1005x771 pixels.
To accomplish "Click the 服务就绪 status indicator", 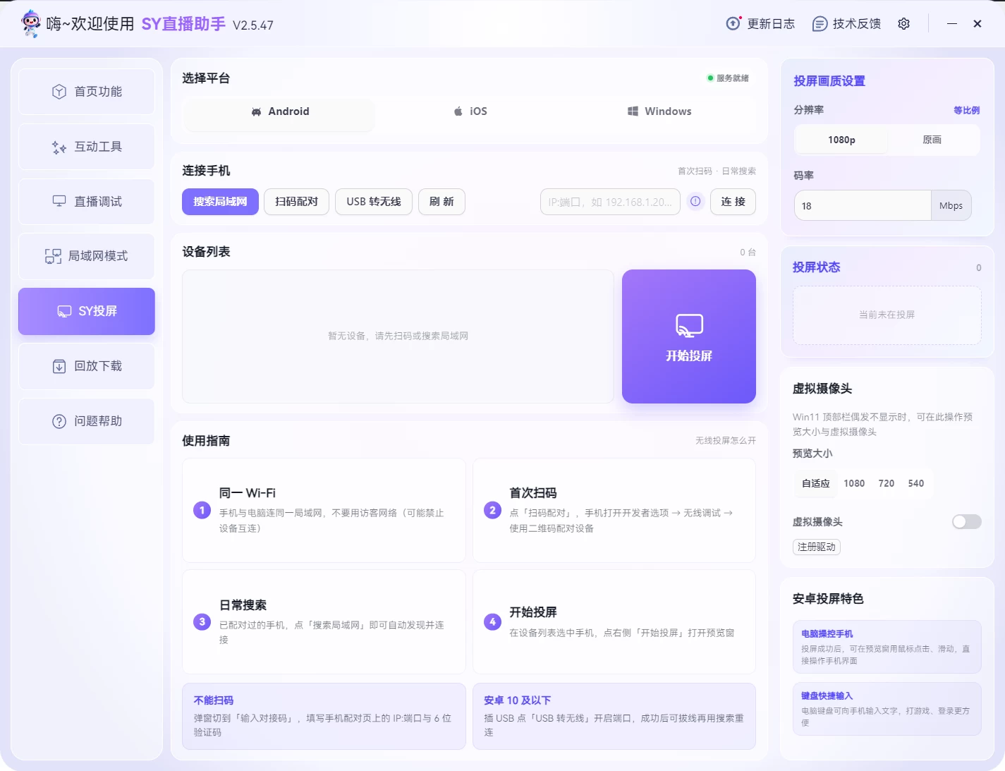I will [729, 78].
